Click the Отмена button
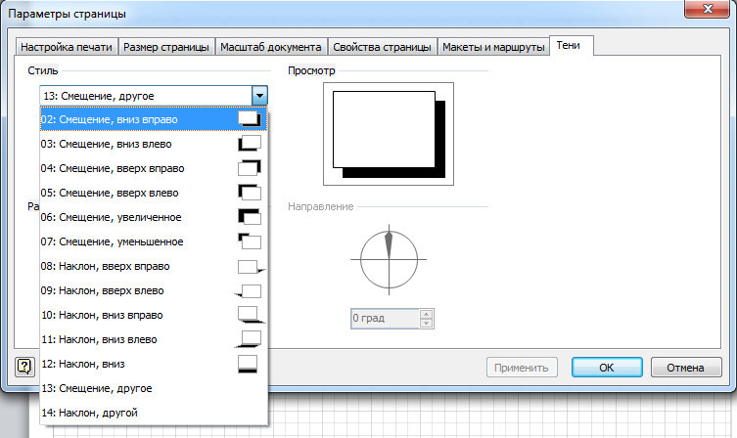 click(685, 368)
